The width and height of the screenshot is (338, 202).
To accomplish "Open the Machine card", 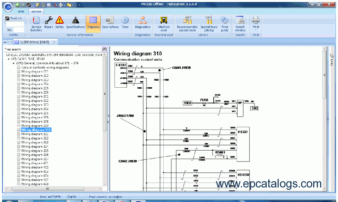I will [x=164, y=24].
